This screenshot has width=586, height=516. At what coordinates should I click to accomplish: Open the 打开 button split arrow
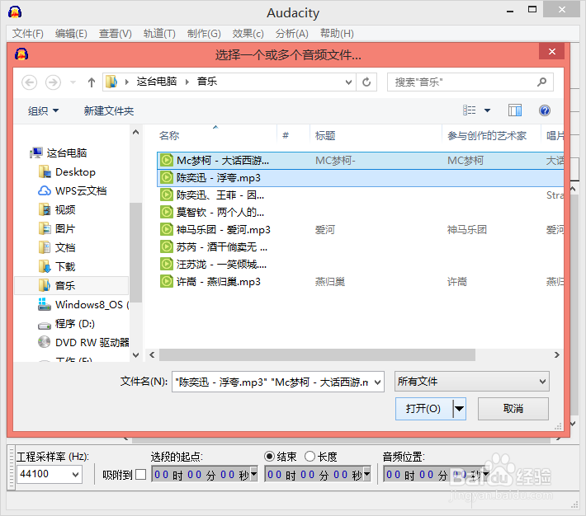459,409
